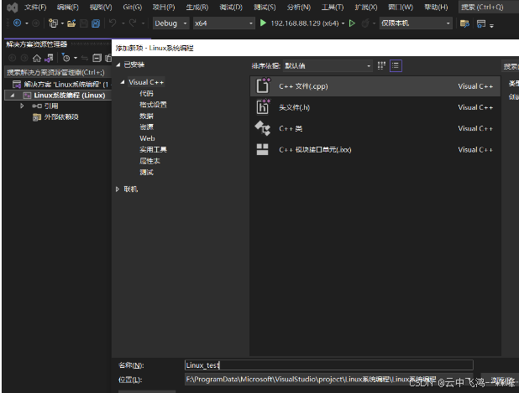This screenshot has height=393, width=519.
Task: Click the 位置 location path field
Action: point(329,380)
